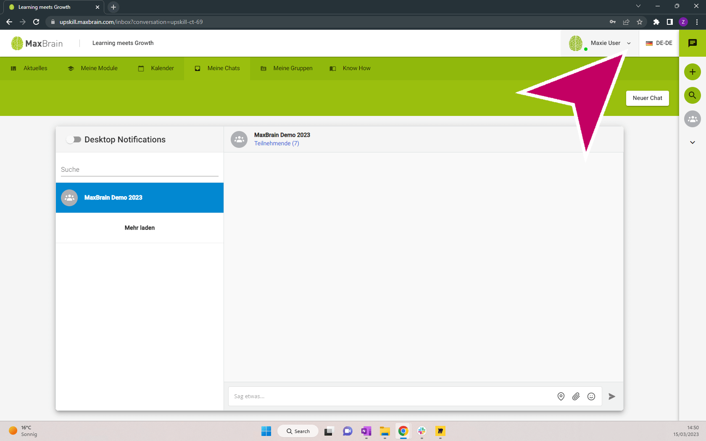Select the Meine Chats tab
706x441 pixels.
pos(217,68)
